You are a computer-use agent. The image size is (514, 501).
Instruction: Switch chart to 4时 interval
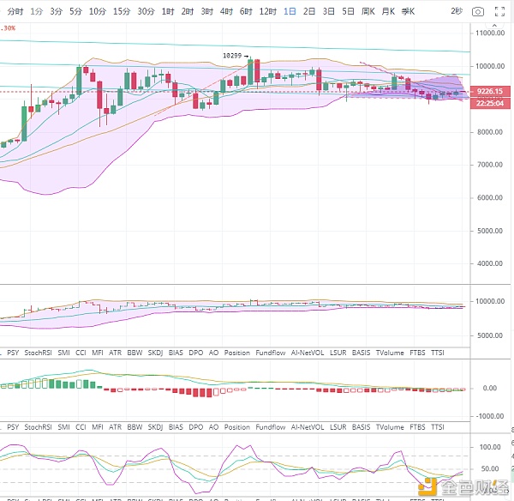[226, 11]
